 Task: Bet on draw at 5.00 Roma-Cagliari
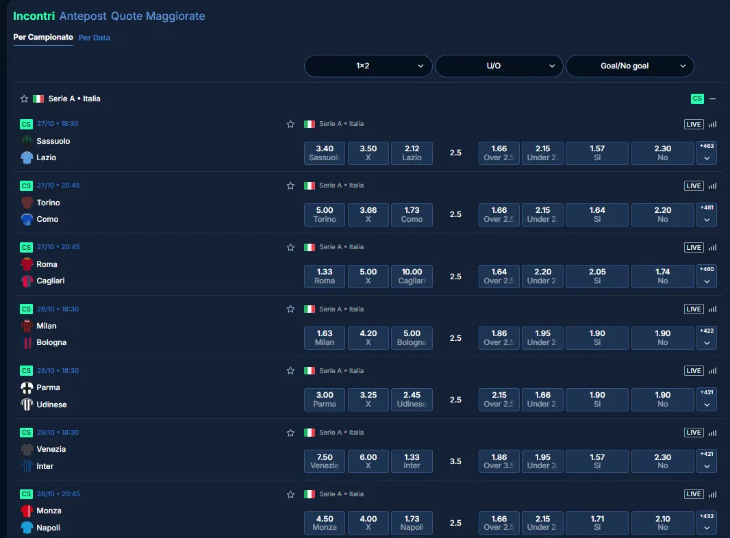pos(368,277)
